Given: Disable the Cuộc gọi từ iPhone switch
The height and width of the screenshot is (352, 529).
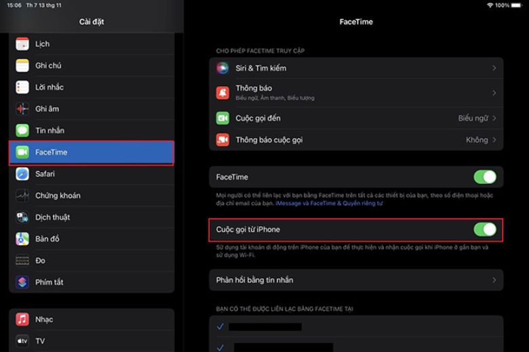Looking at the screenshot, I should click(485, 229).
